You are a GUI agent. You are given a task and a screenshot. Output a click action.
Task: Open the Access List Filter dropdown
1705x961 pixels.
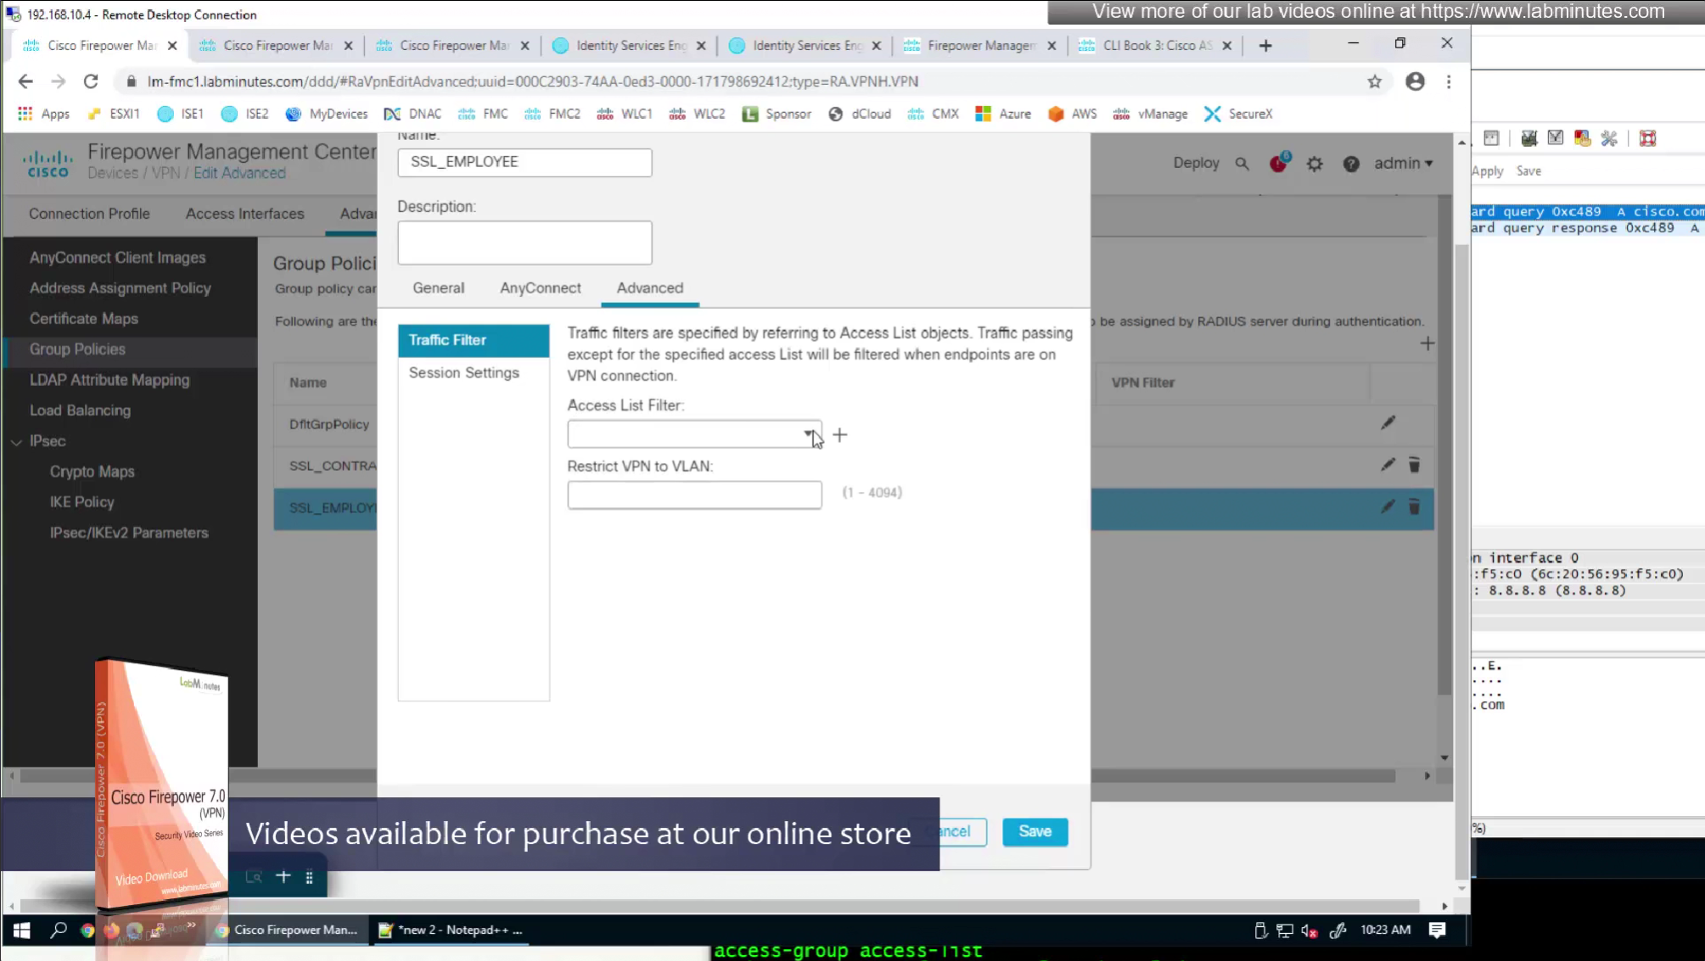[x=807, y=434]
